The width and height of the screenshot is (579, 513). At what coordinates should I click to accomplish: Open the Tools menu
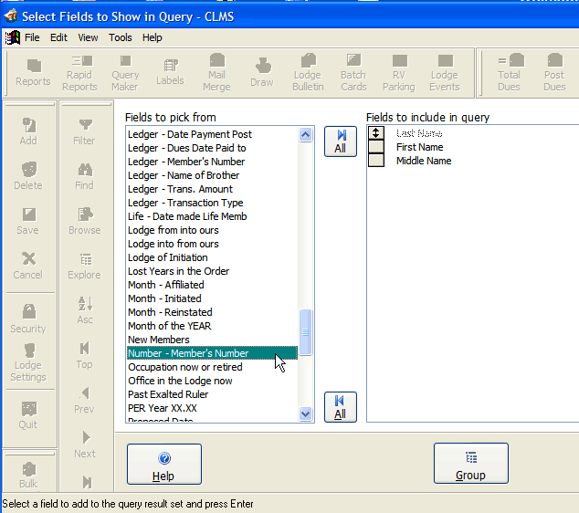[x=121, y=37]
